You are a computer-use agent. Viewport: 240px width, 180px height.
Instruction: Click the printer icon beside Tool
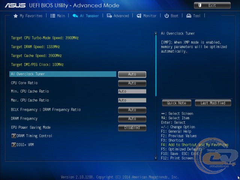coord(189,16)
